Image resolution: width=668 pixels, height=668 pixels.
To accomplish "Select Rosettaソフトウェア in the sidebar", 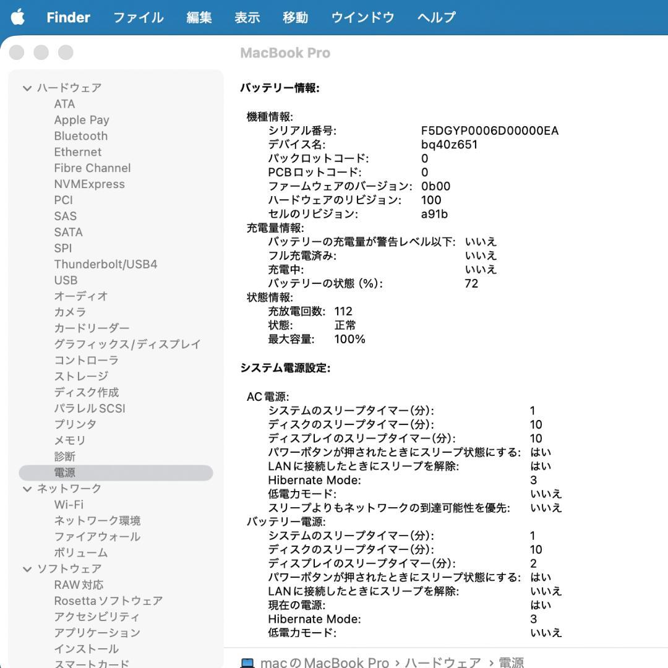I will [108, 601].
